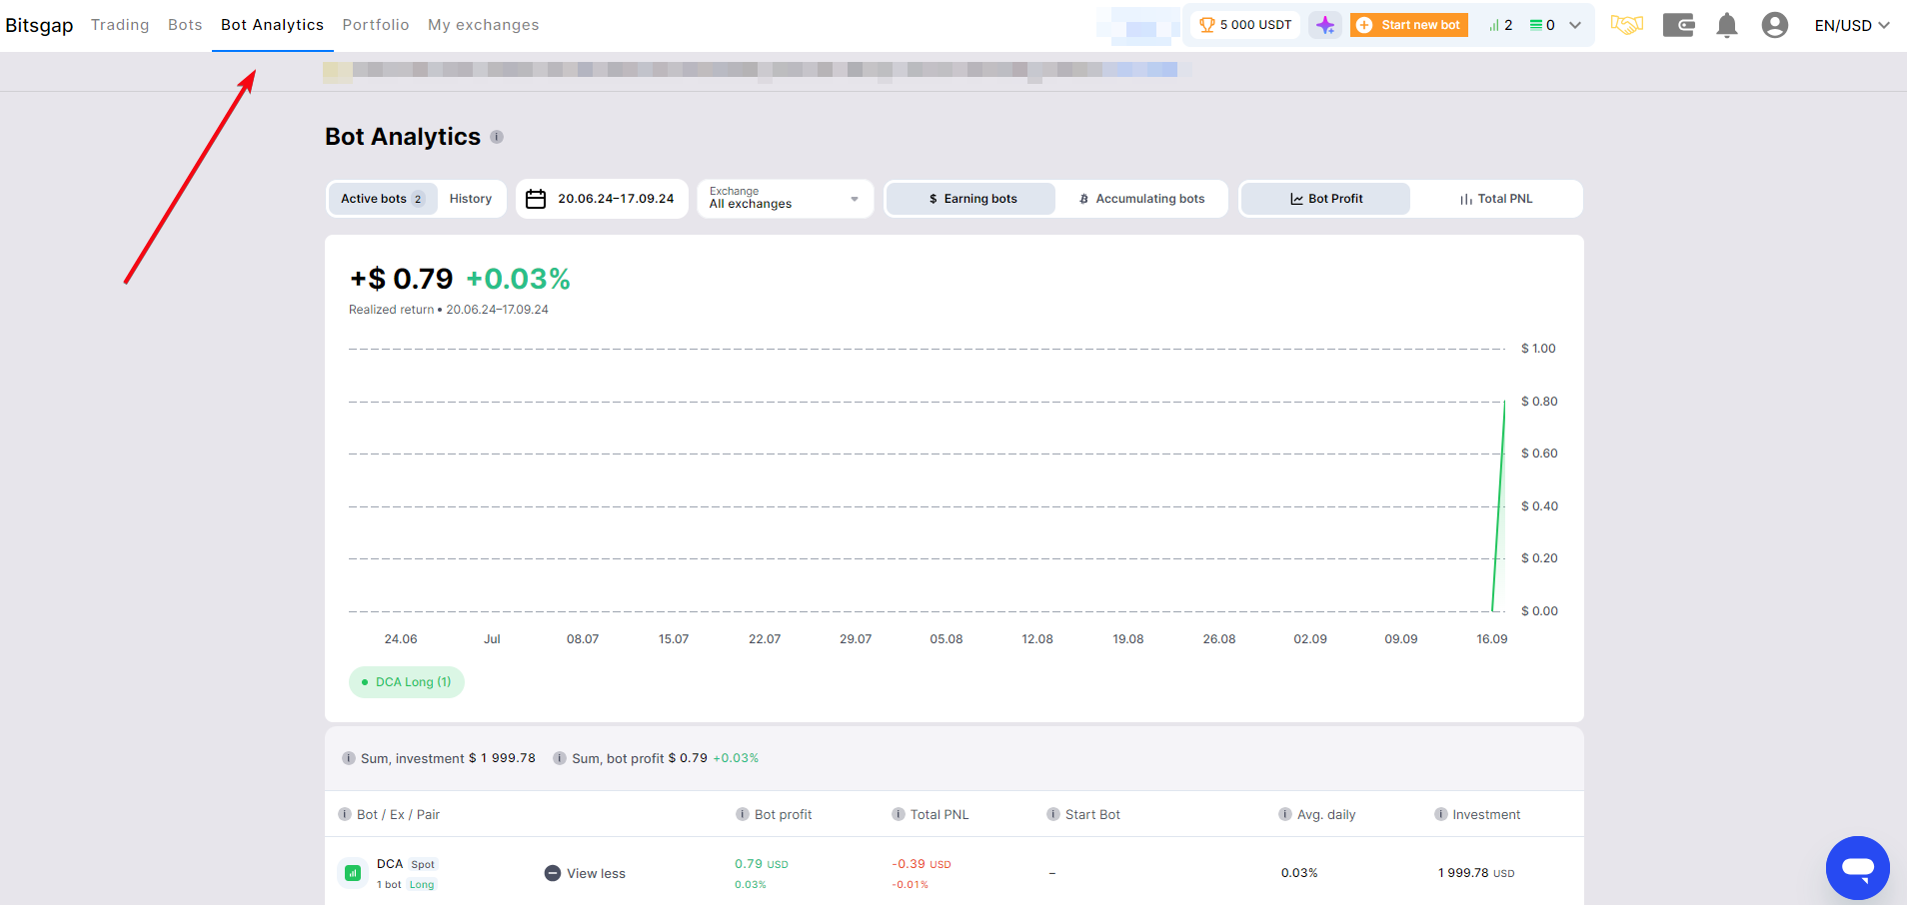The height and width of the screenshot is (905, 1907).
Task: Click the Avg. daily column header
Action: (x=1326, y=815)
